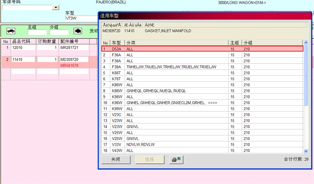
Task: Click the greyed 选择 button
Action: pyautogui.click(x=149, y=160)
